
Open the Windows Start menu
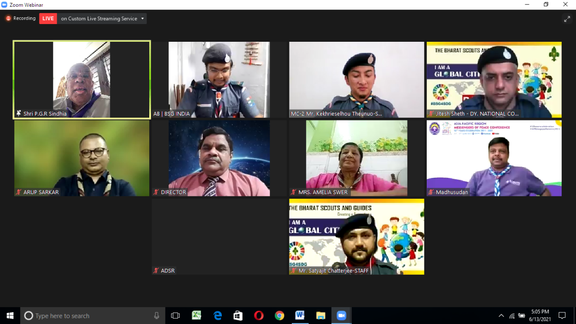tap(10, 315)
